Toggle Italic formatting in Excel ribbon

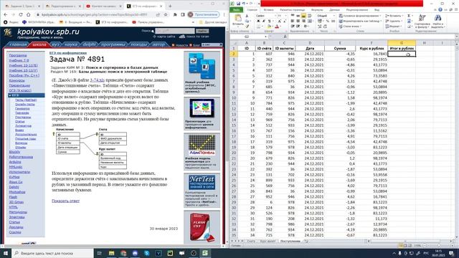click(263, 21)
